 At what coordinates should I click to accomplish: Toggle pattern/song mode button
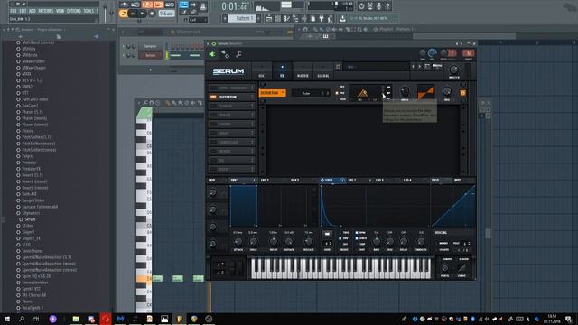click(x=124, y=14)
